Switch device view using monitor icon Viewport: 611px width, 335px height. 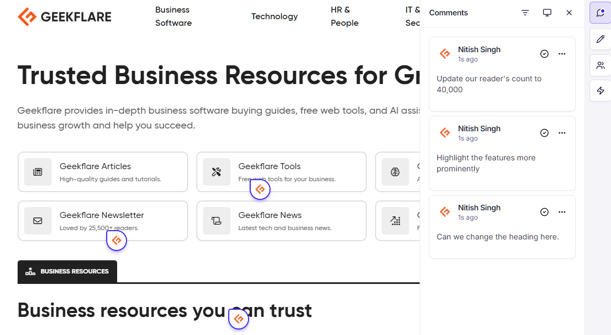coord(547,13)
